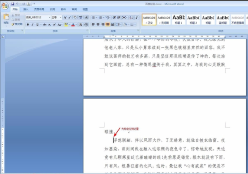Toggle Italic formatting
This screenshot has height=174, width=248.
click(33, 24)
